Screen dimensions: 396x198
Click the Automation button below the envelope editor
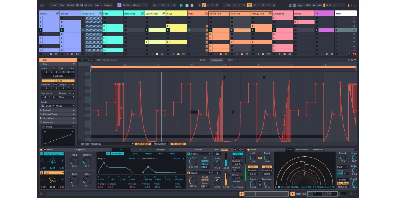[x=143, y=144]
